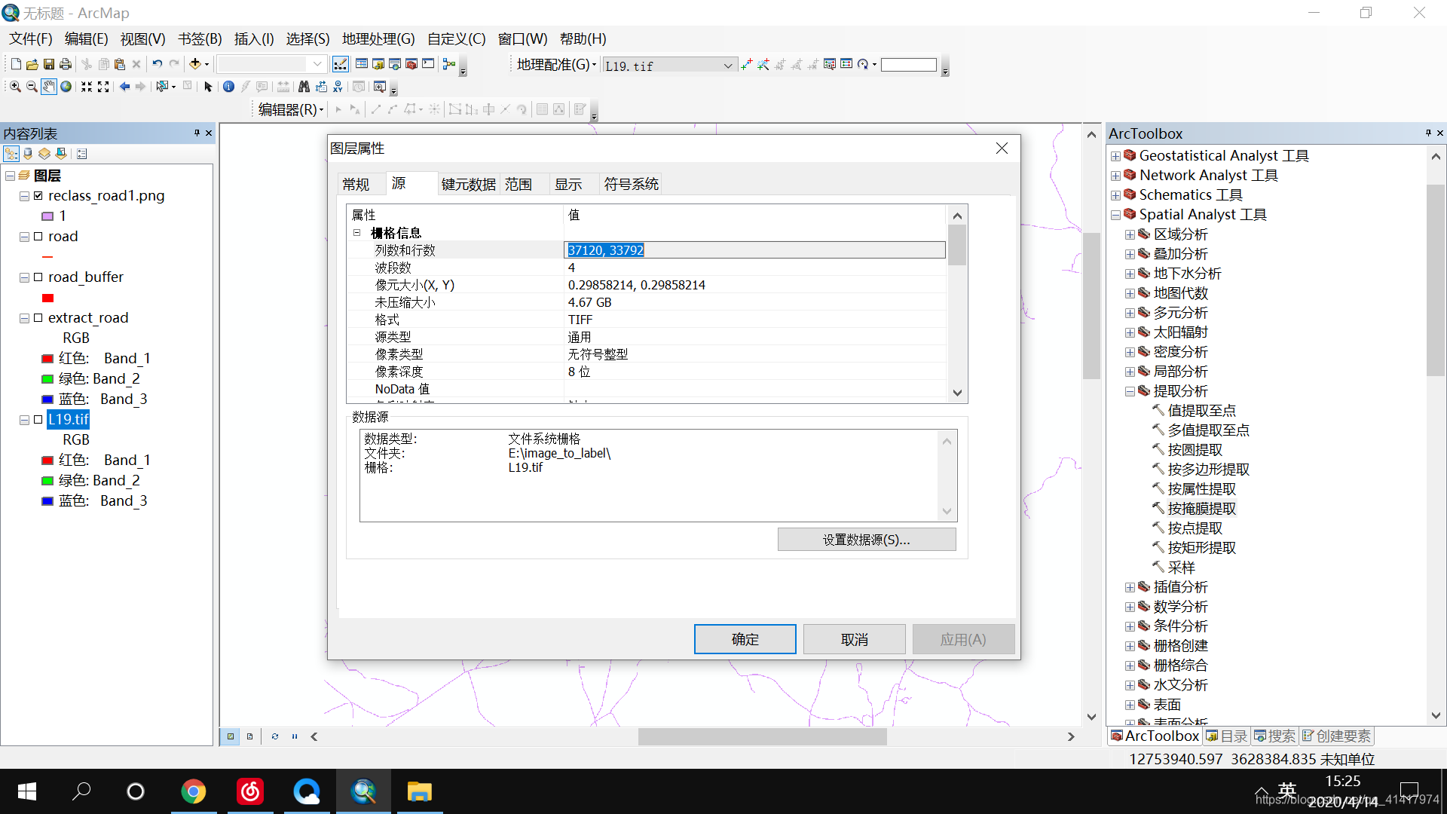Click the 设置数据源(S)... button

(866, 540)
